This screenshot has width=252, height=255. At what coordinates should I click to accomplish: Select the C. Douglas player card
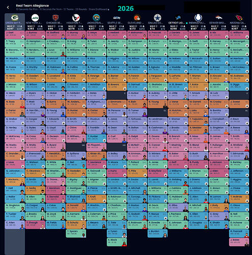click(198, 225)
